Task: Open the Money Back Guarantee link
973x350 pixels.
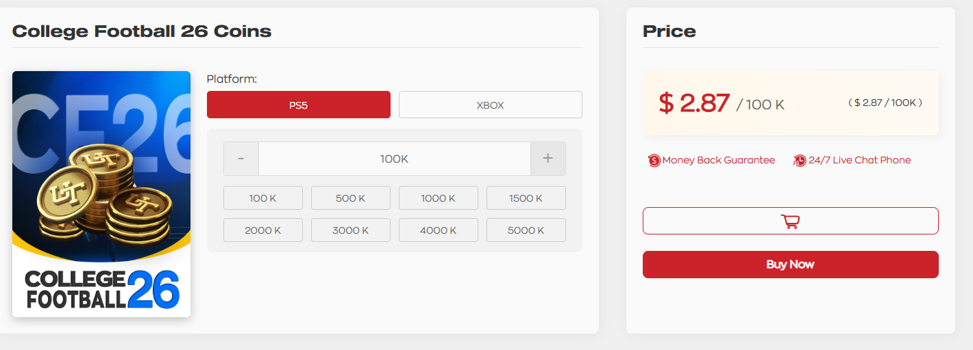Action: (x=718, y=161)
